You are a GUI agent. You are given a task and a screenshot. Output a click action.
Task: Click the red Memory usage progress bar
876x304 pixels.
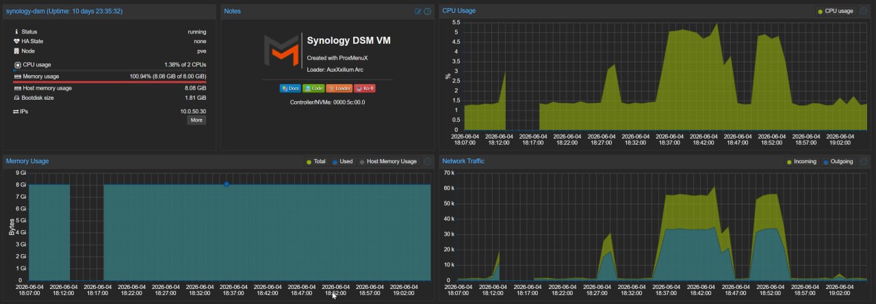tap(109, 81)
